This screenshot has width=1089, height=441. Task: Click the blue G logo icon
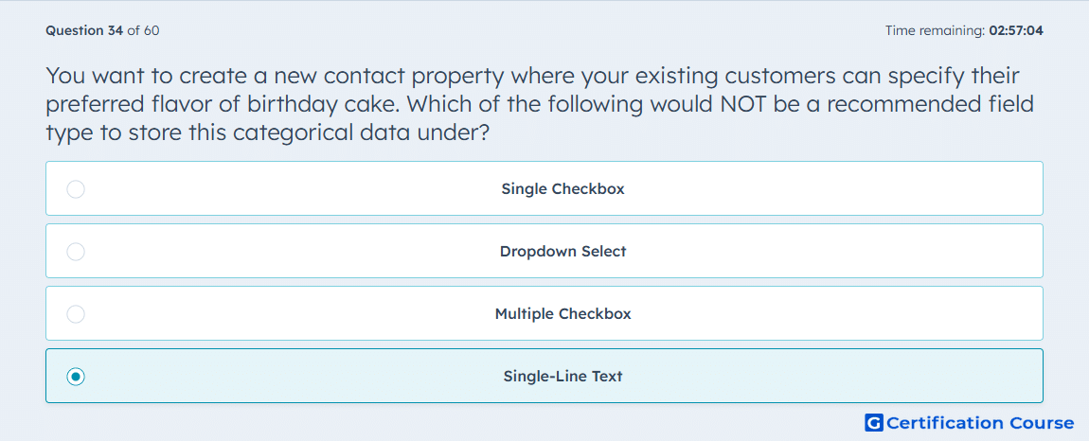click(x=874, y=423)
